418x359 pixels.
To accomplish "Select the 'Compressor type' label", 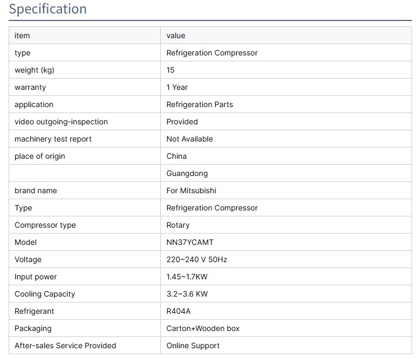I will coord(45,225).
